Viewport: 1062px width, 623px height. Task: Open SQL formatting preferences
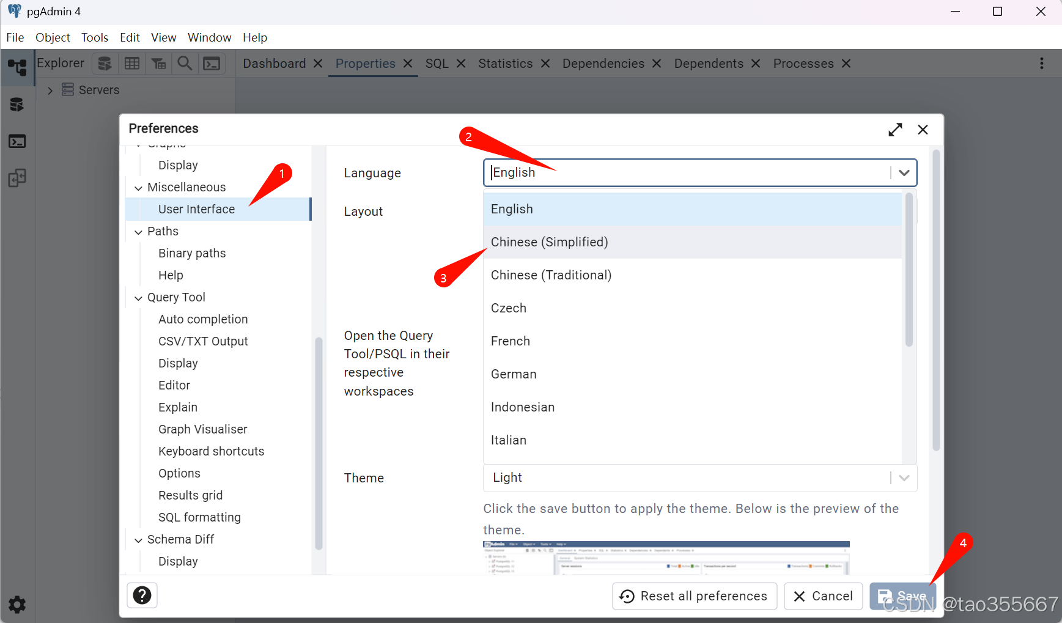click(199, 517)
